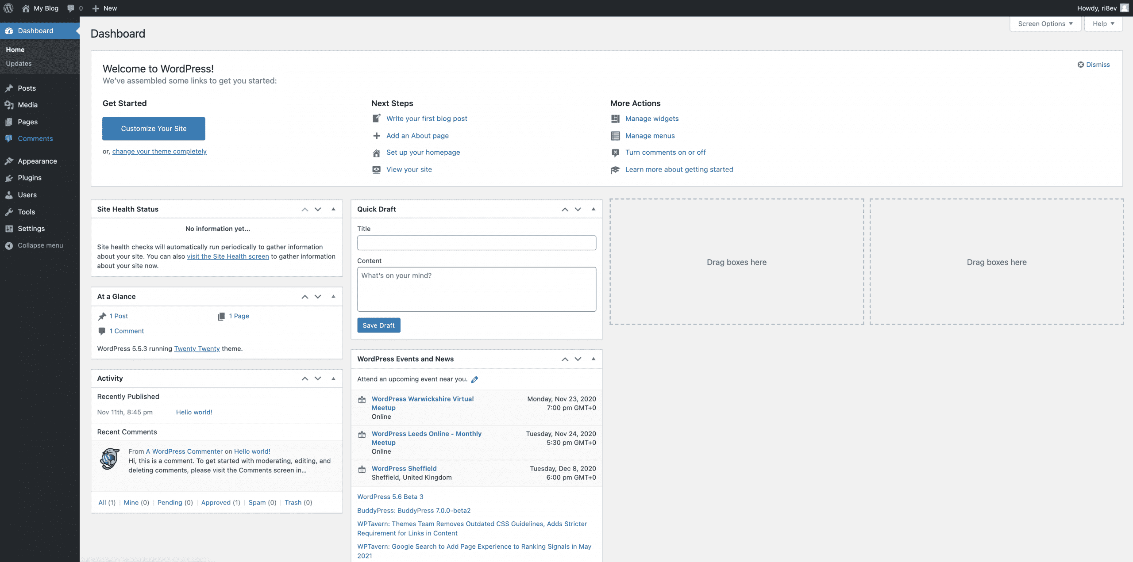
Task: Click the home icon beside Set up your homepage
Action: click(376, 153)
